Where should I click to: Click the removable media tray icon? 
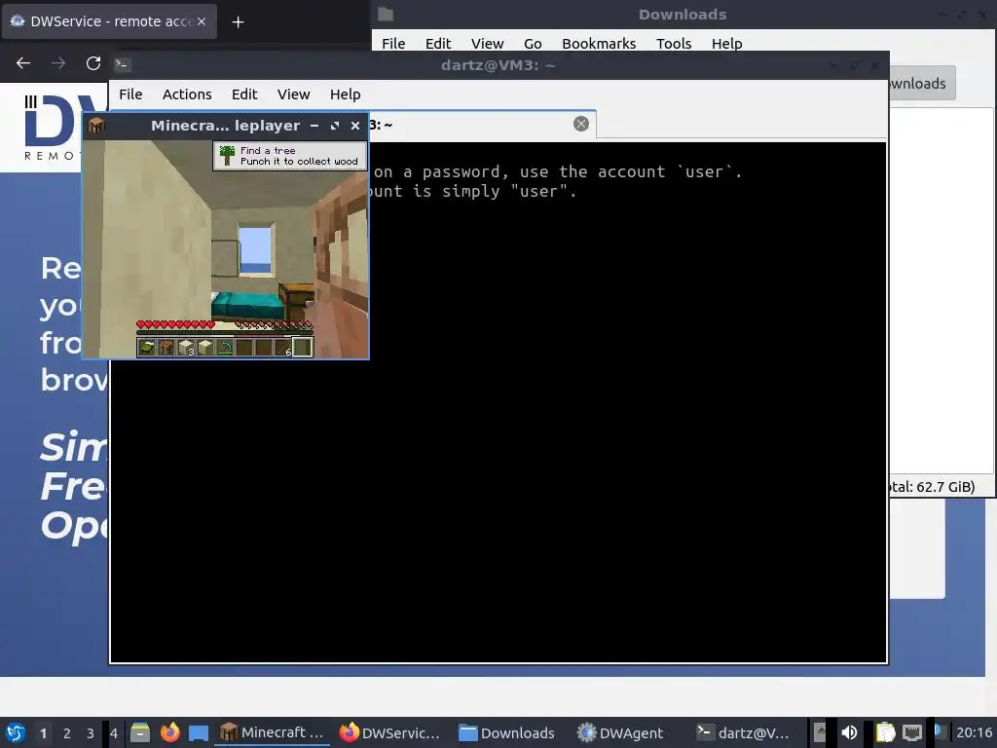click(820, 732)
